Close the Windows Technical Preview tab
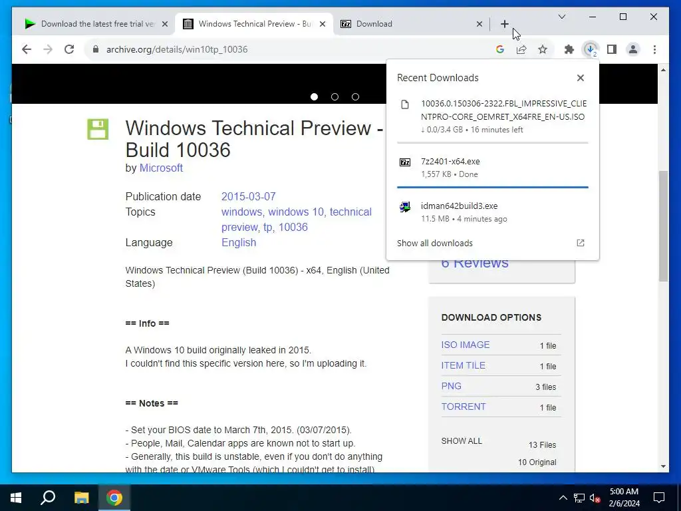 323,24
